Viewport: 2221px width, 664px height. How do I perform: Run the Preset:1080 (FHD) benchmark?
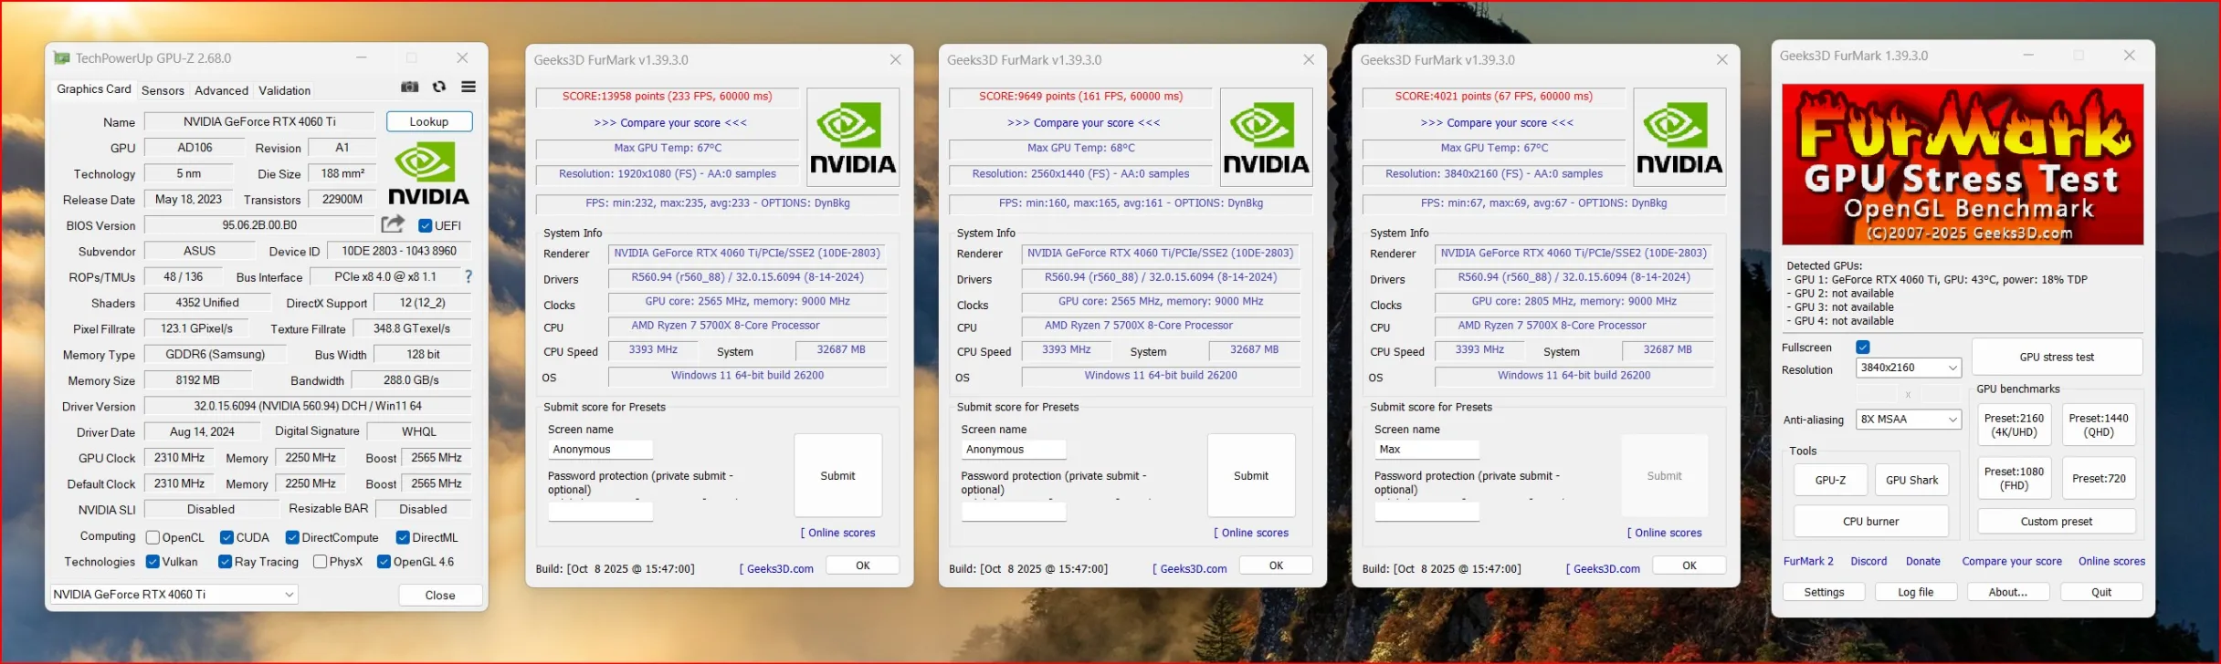[x=2014, y=478]
